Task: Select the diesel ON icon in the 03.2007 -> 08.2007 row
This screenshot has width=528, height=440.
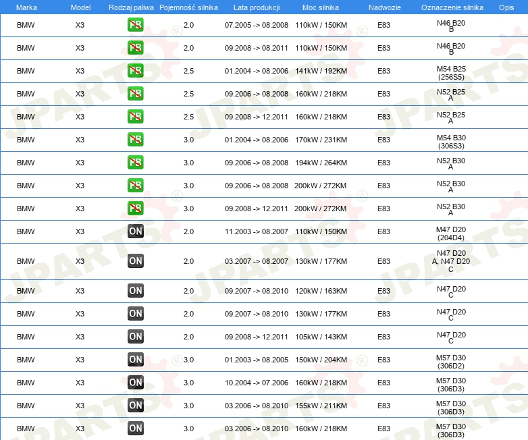Action: [136, 261]
